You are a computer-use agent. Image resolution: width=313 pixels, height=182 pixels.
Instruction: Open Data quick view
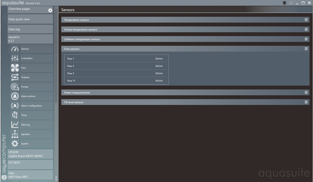click(30, 19)
